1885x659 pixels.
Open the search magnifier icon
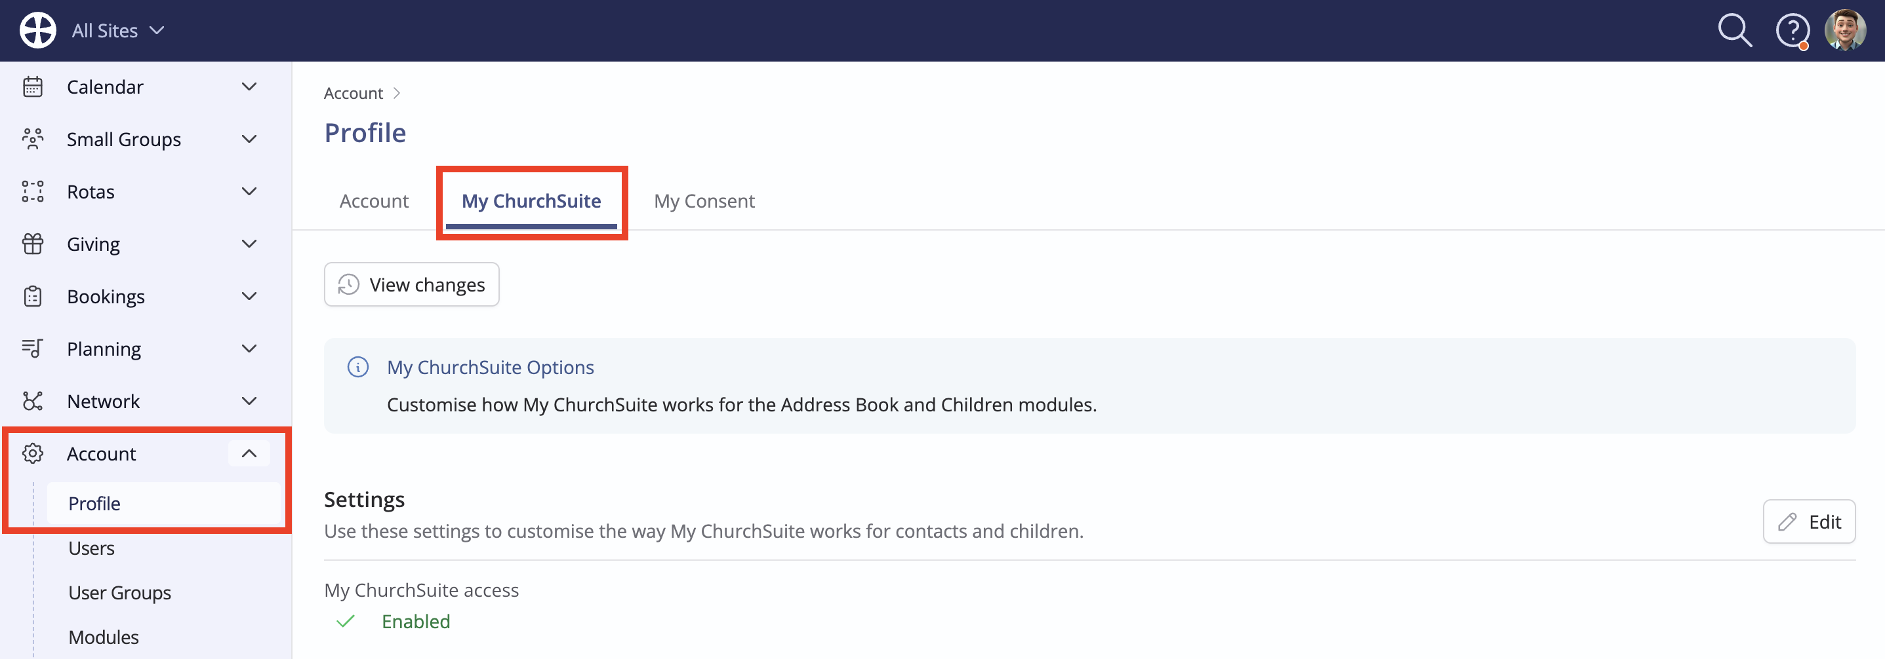(x=1734, y=31)
